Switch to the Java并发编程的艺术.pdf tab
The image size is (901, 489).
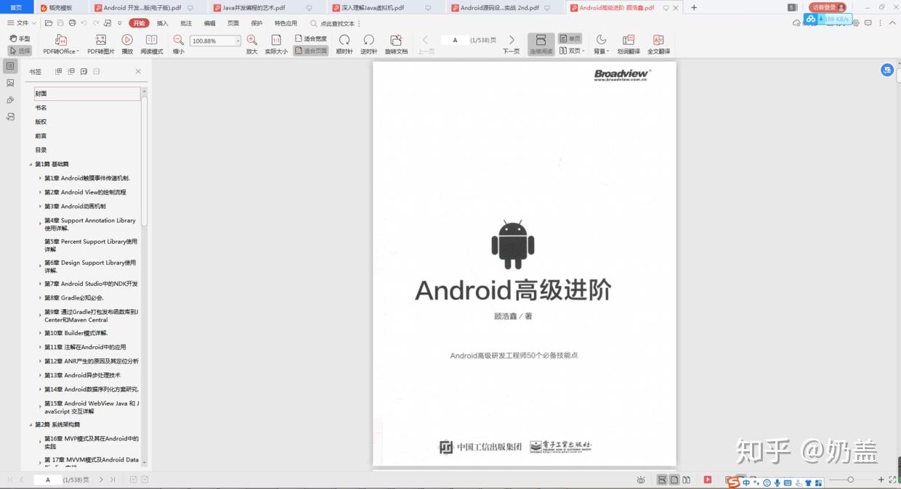tap(264, 7)
